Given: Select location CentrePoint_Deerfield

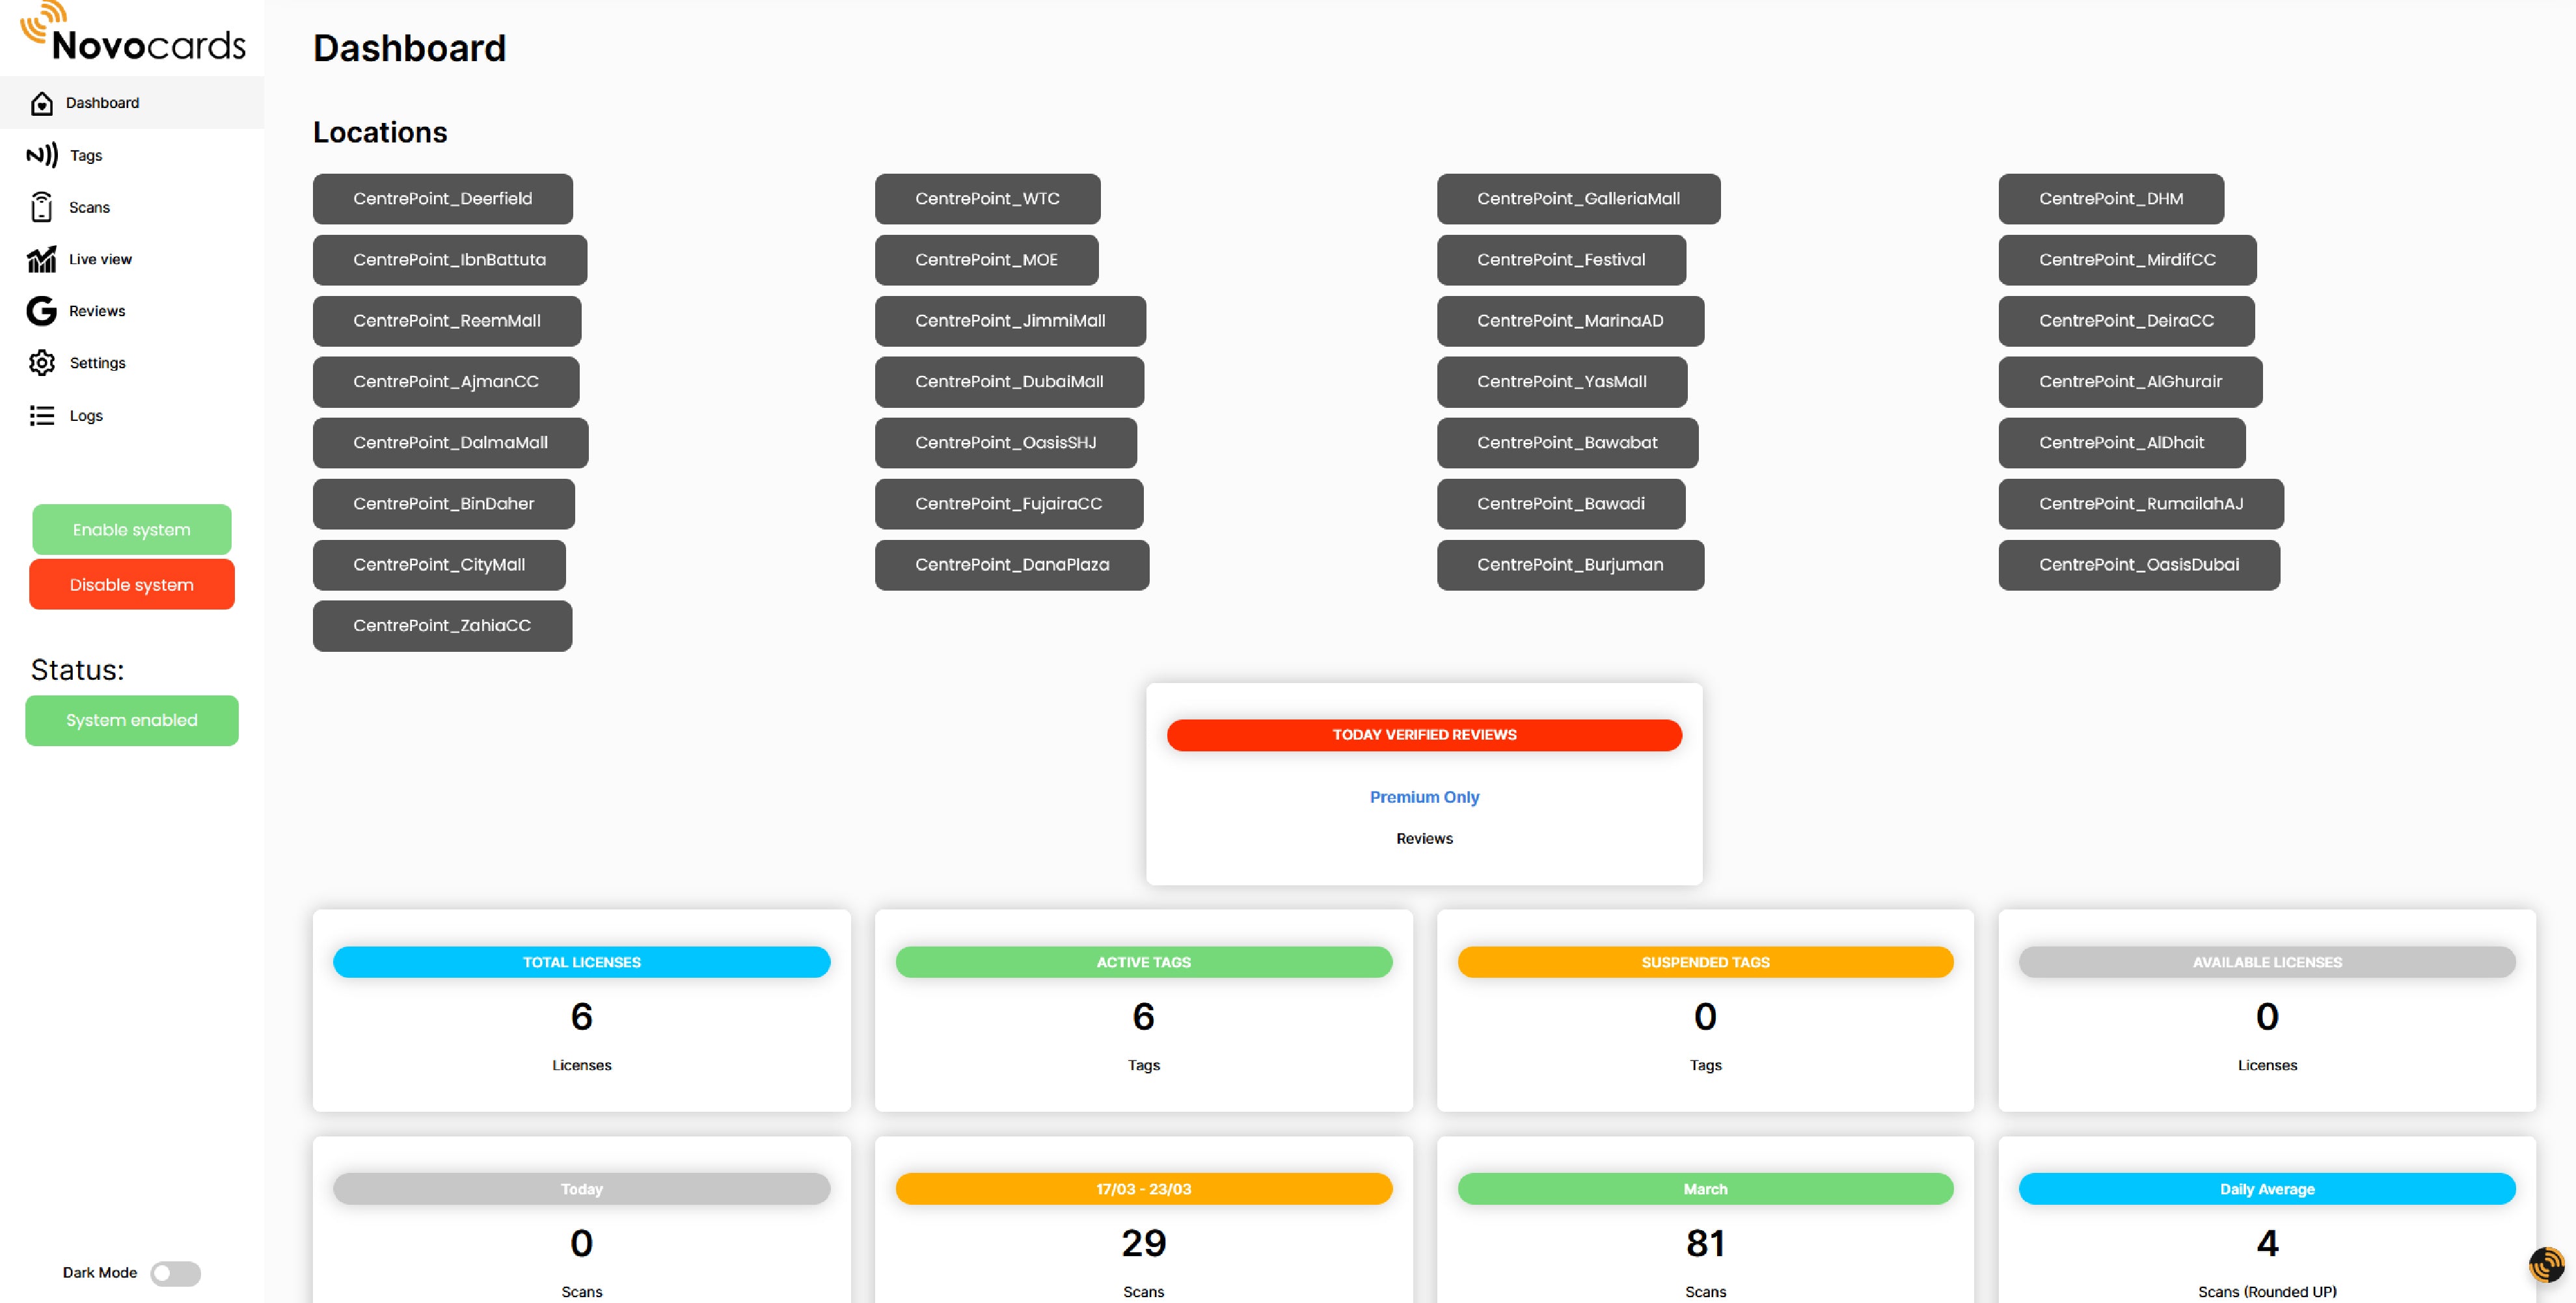Looking at the screenshot, I should [443, 199].
